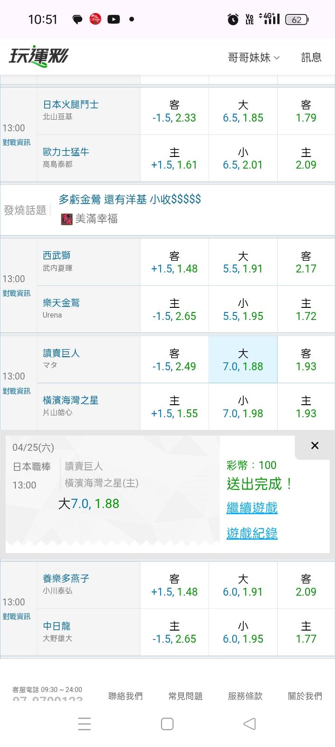335x747 pixels.
Task: Open the 哥哥妹妹 account dropdown
Action: tap(254, 57)
